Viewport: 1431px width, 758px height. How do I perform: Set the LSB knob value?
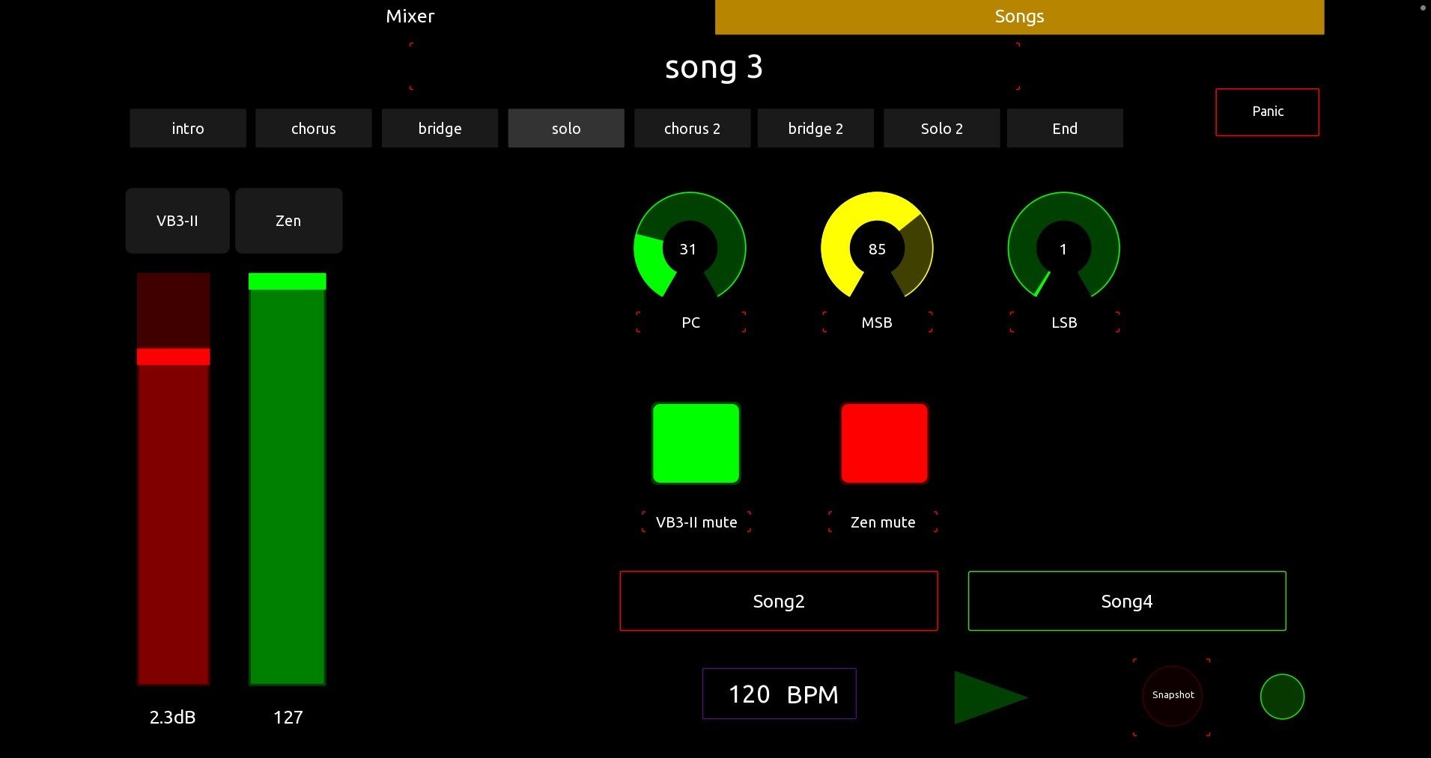pyautogui.click(x=1063, y=248)
